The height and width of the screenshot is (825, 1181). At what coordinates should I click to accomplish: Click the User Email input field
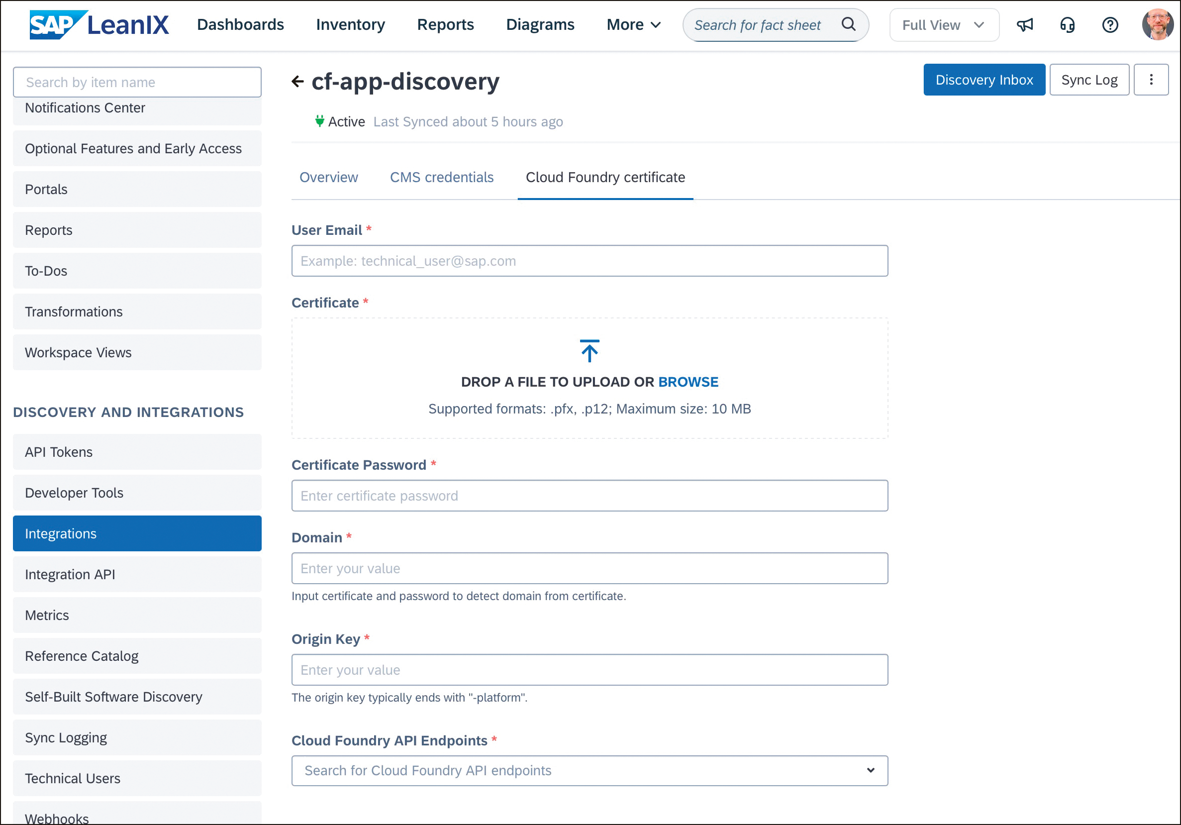click(x=590, y=261)
